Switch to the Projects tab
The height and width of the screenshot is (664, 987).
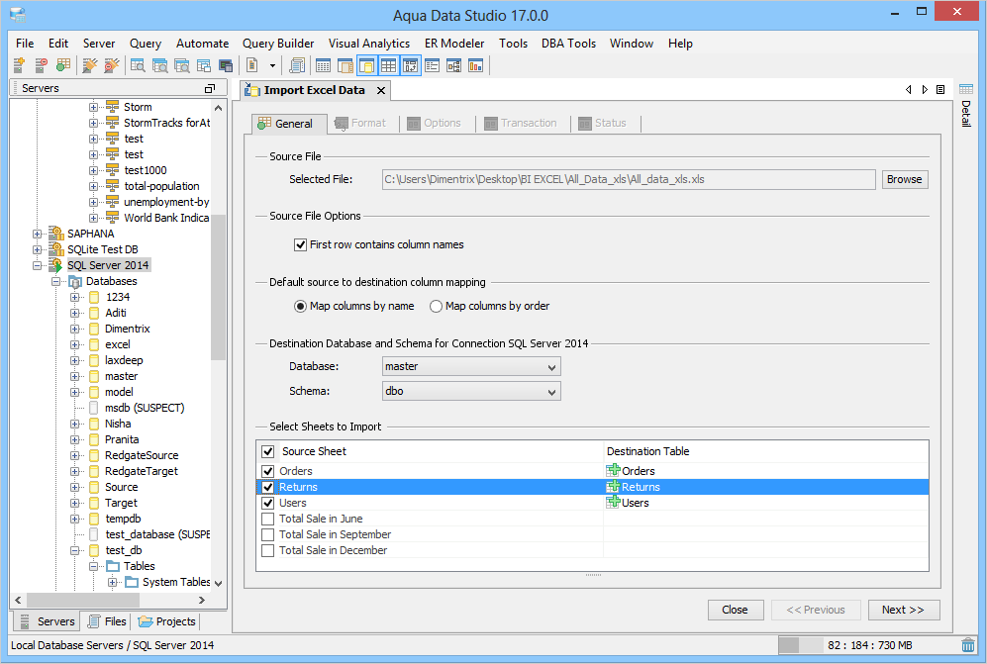coord(167,621)
